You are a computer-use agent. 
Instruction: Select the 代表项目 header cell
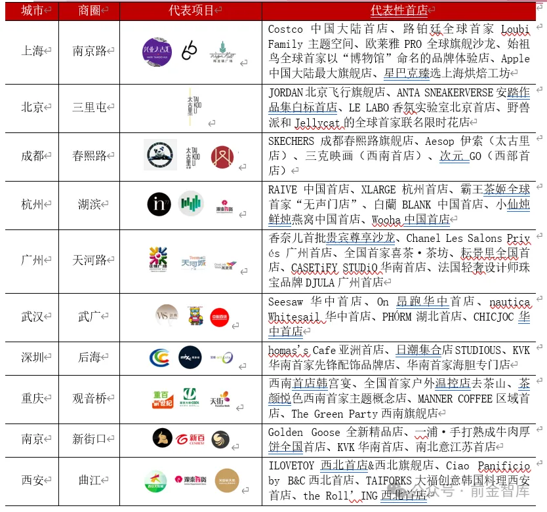tap(191, 10)
